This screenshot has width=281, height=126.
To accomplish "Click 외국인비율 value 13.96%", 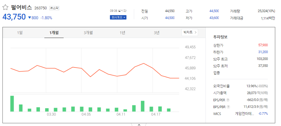I will (252, 86).
